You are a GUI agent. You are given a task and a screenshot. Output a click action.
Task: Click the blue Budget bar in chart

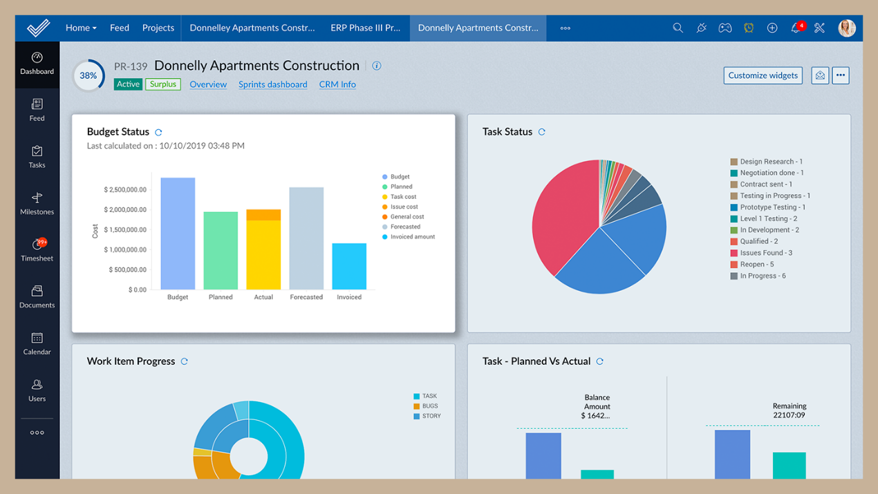(178, 234)
